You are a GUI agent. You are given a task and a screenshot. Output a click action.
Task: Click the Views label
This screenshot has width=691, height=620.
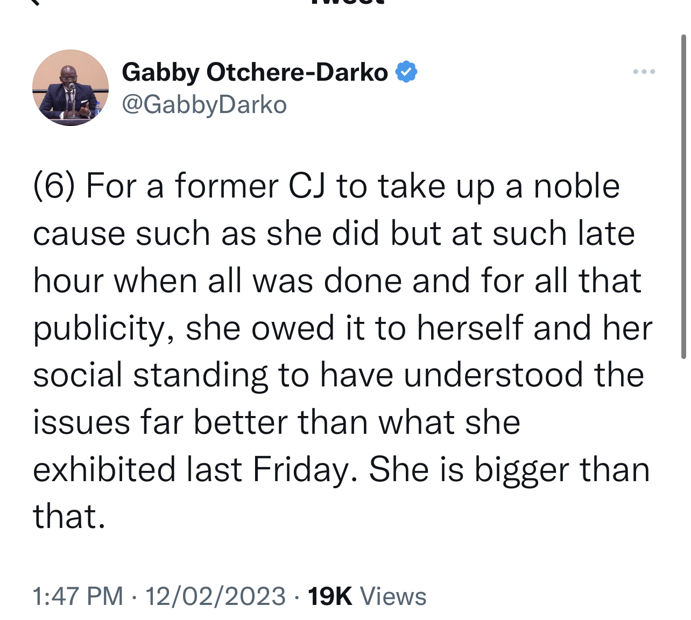coord(393,596)
